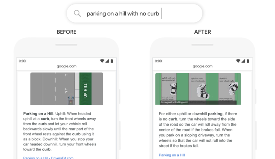Click the left phone's cellular signal icon
Screen dimensions: 275x159
(x=107, y=61)
